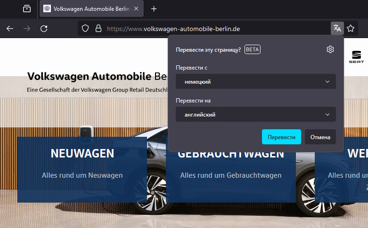Image resolution: width=368 pixels, height=228 pixels.
Task: Click the Volkswagen Automobile Berlin heading
Action: (97, 76)
